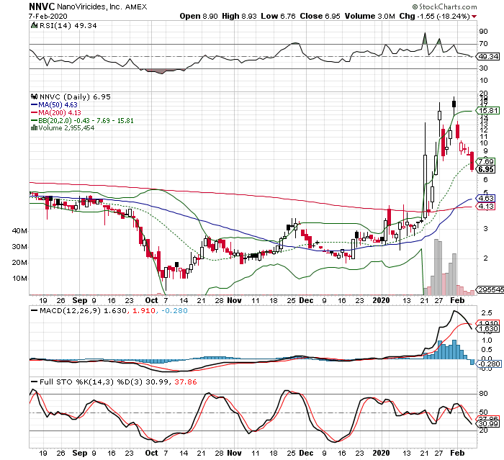Click the 2020 label on price chart date axis
504x460 pixels.
(x=381, y=301)
